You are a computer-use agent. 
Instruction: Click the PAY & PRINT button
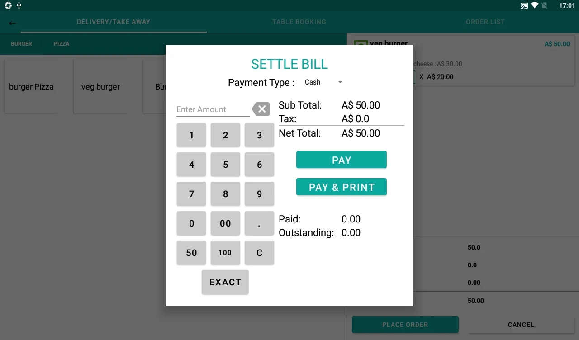[342, 187]
